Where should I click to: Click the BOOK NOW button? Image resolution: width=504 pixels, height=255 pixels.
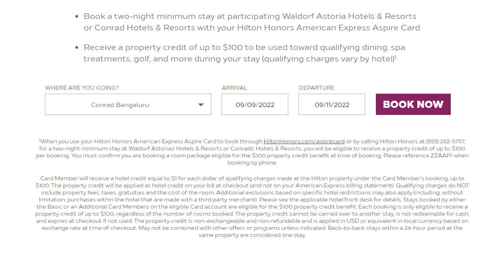click(413, 104)
